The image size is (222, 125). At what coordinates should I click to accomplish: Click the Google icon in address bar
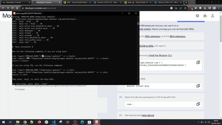(171, 8)
